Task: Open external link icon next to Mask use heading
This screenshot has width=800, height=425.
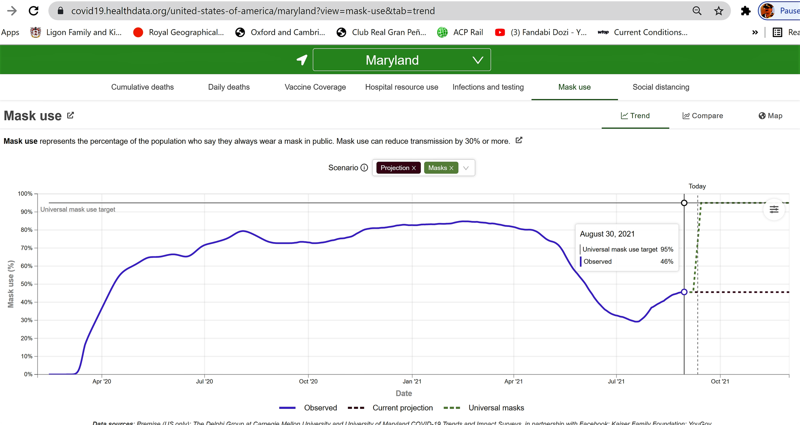Action: (71, 115)
